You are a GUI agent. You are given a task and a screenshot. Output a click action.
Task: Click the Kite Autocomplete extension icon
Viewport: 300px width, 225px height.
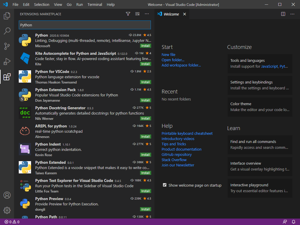25,58
